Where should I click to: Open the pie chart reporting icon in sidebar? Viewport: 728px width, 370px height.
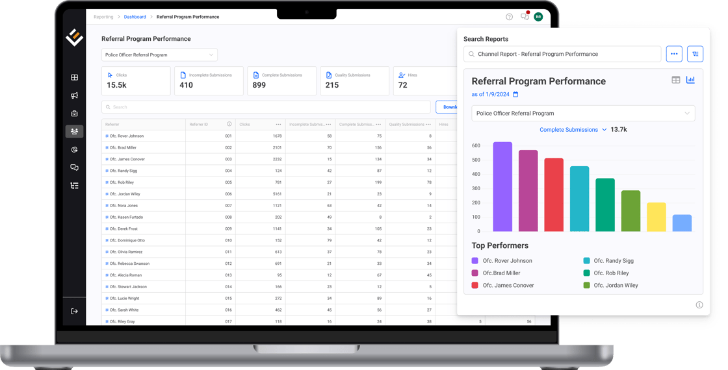pyautogui.click(x=74, y=150)
